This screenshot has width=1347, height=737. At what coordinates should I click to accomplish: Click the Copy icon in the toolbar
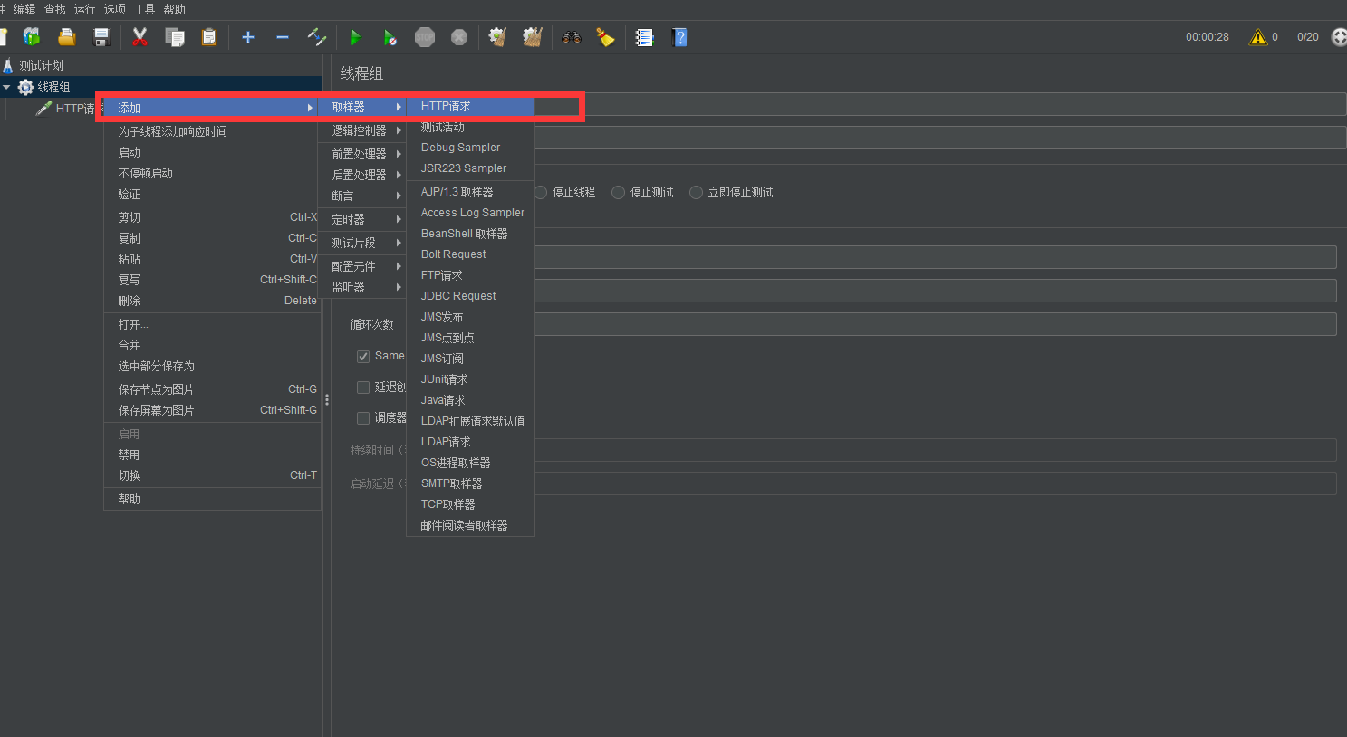coord(174,37)
